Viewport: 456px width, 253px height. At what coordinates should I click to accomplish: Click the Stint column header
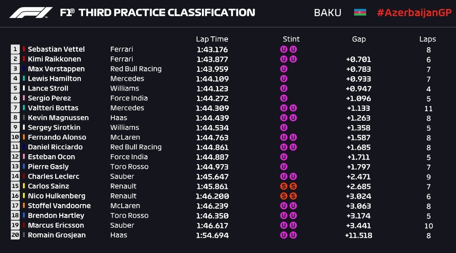[291, 39]
